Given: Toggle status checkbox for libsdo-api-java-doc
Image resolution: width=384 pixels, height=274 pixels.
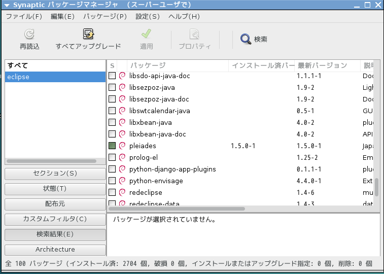Looking at the screenshot, I should [x=112, y=76].
